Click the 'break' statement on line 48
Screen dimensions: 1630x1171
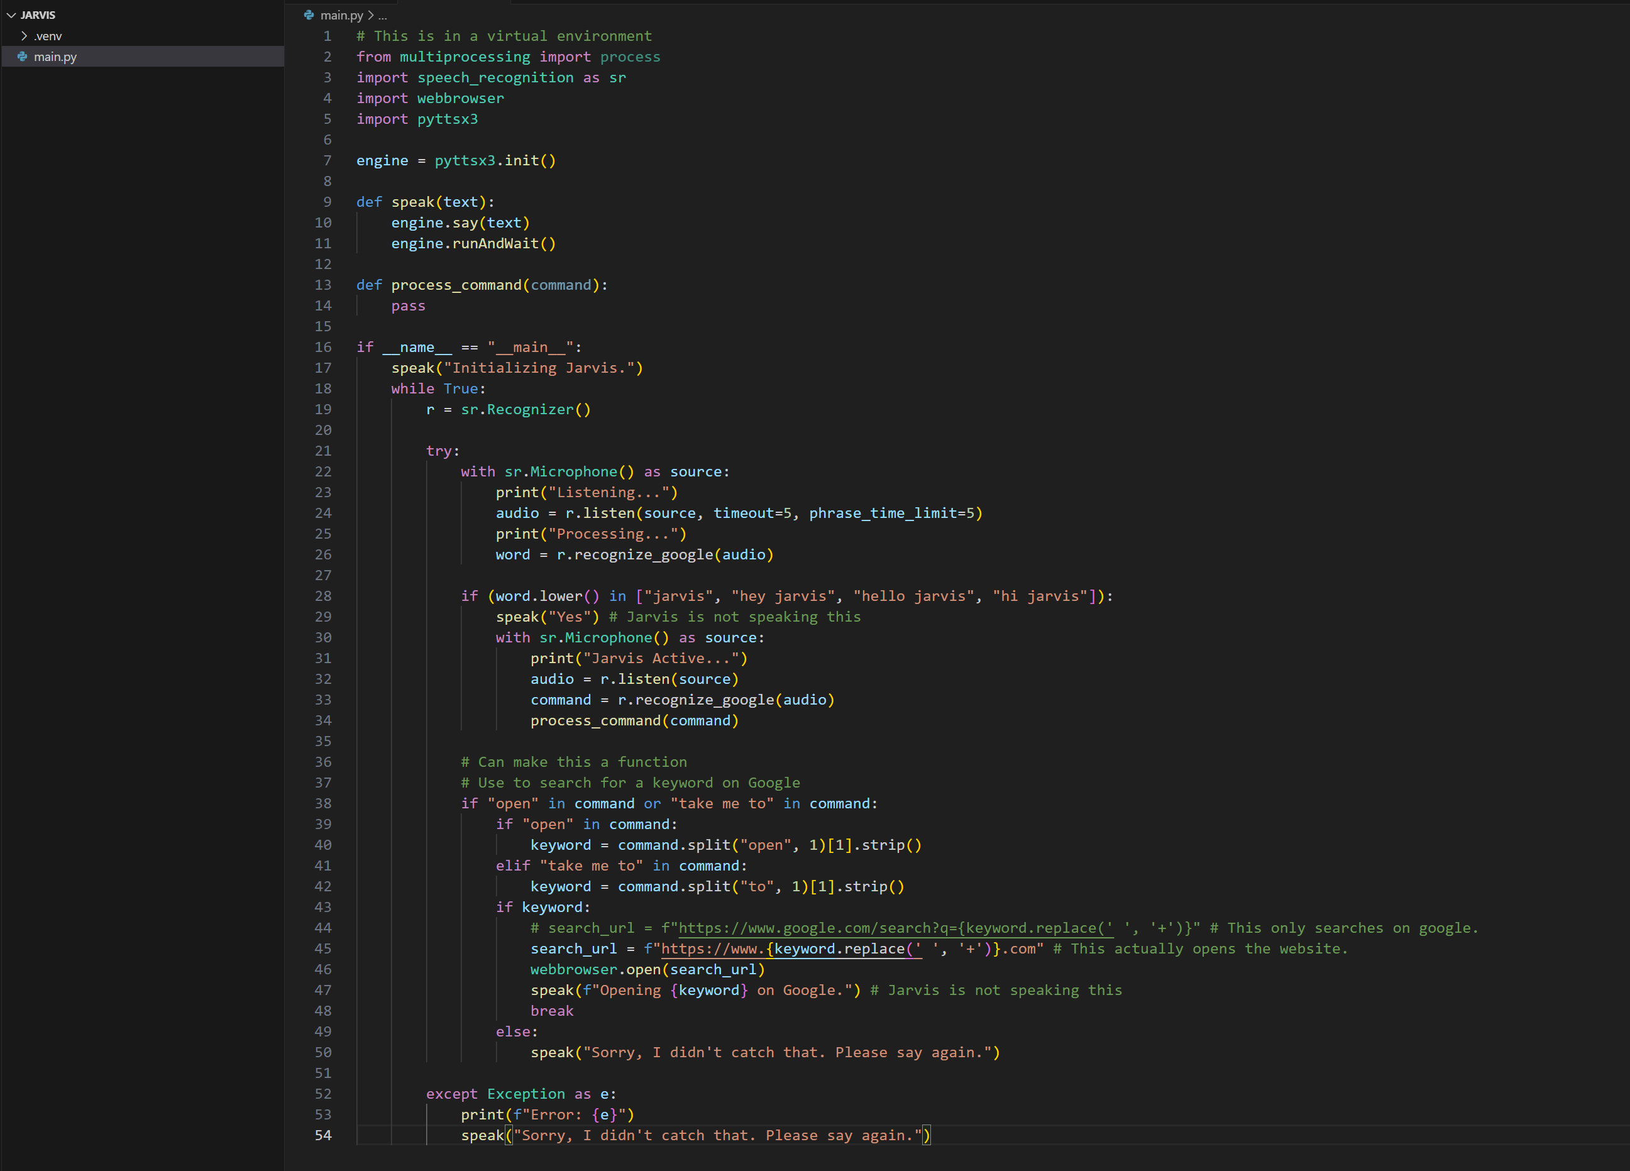click(x=552, y=1011)
